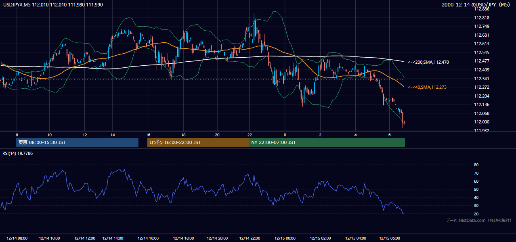This screenshot has width=516, height=242.
Task: Click hour tick 16 under price chart
Action: coord(148,135)
